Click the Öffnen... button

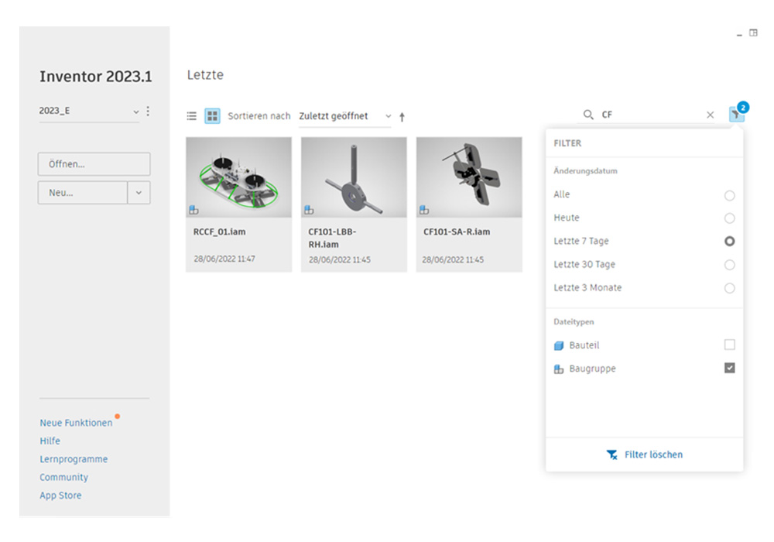point(94,163)
